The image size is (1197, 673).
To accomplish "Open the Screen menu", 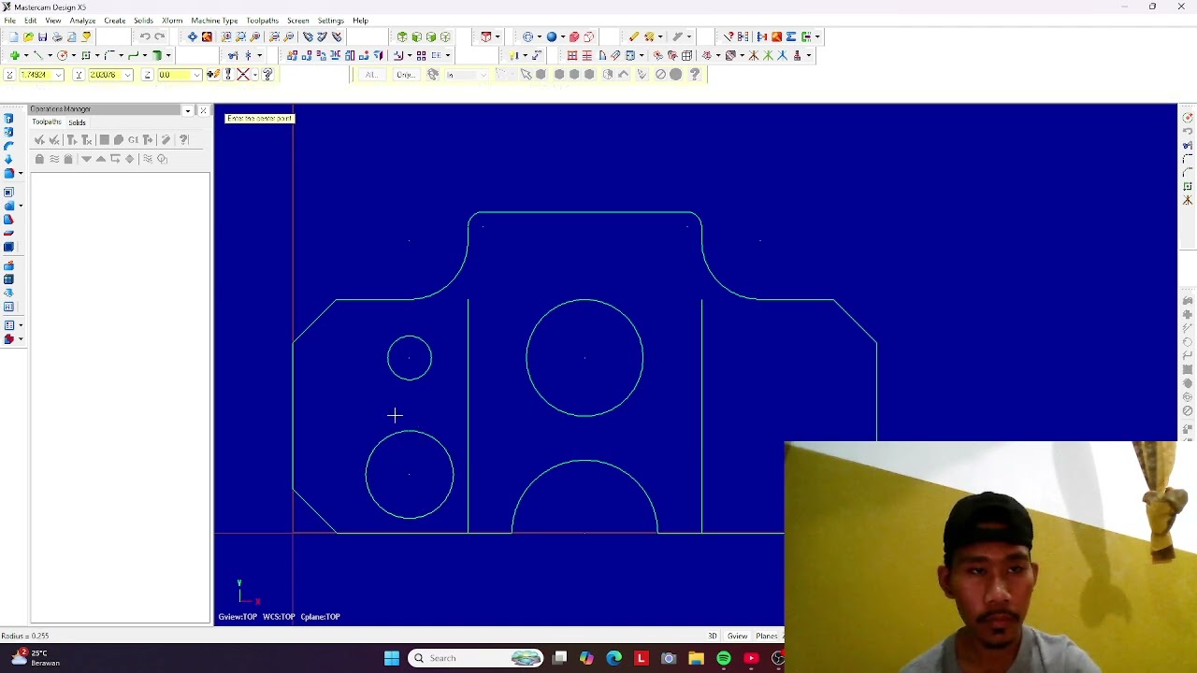I will coord(298,21).
